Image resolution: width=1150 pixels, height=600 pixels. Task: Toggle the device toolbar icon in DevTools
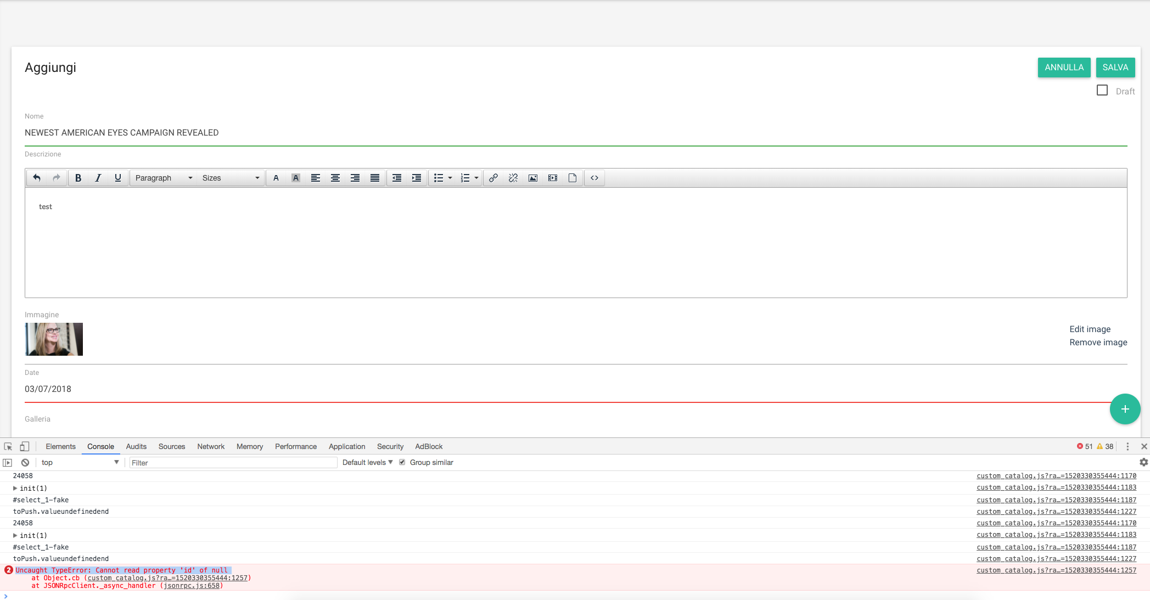24,447
